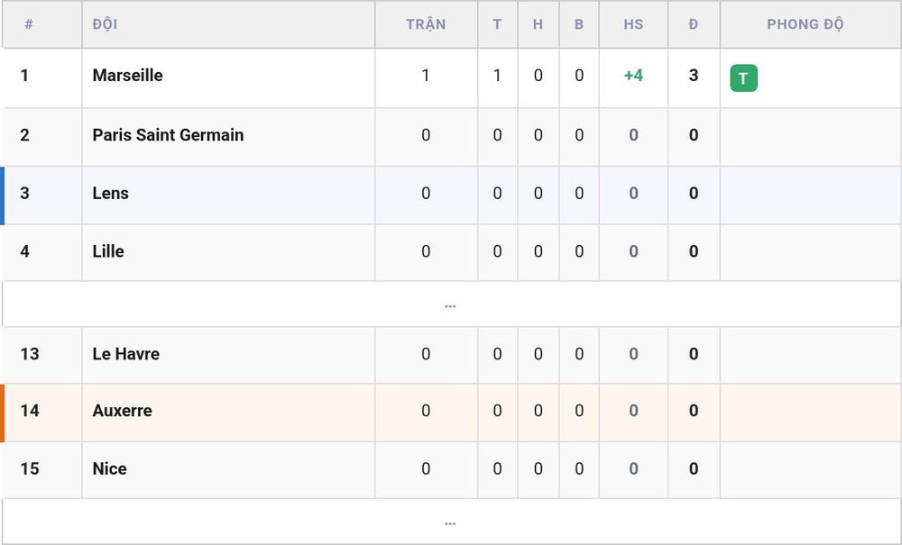This screenshot has width=902, height=545.
Task: Open the Marseille team link
Action: (x=128, y=76)
